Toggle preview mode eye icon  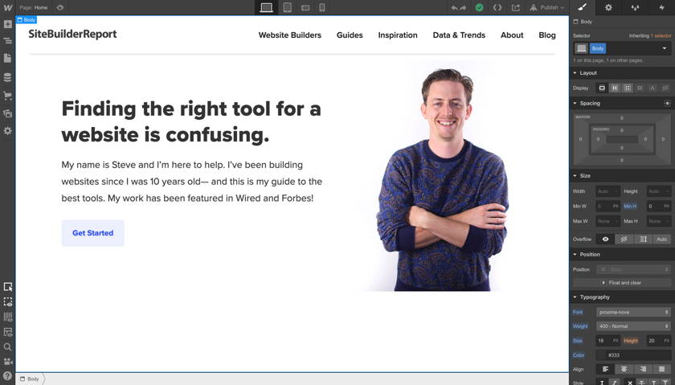(60, 7)
